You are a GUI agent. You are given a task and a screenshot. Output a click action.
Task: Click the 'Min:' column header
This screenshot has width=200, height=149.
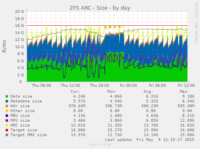[x=112, y=92]
